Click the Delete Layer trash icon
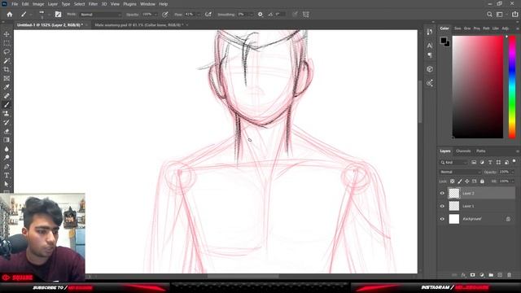The height and width of the screenshot is (293, 521). click(509, 275)
